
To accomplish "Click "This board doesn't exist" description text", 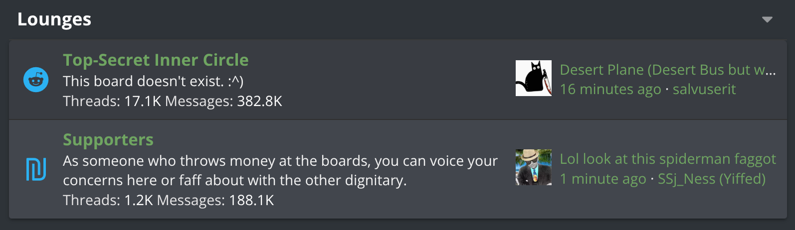I will coord(153,81).
